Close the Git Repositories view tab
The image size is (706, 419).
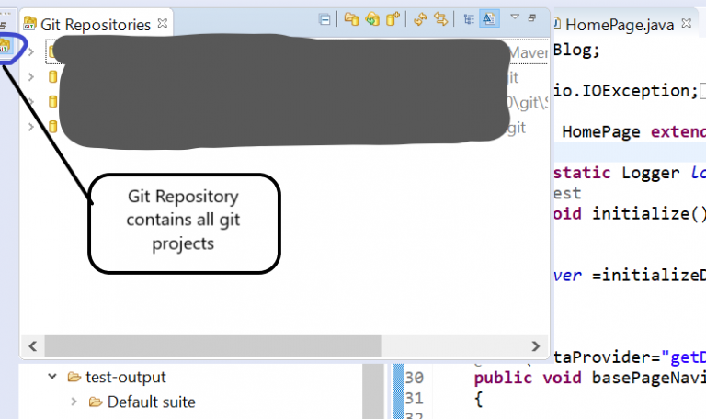coord(163,23)
